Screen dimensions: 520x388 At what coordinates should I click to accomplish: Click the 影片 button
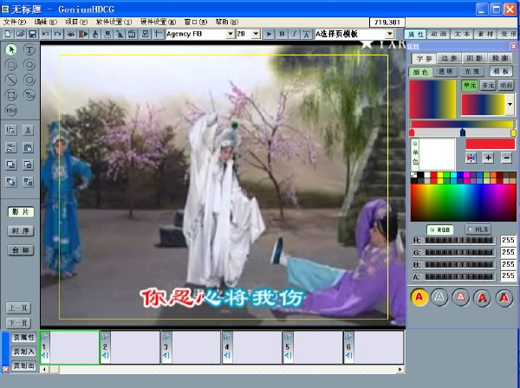click(21, 211)
